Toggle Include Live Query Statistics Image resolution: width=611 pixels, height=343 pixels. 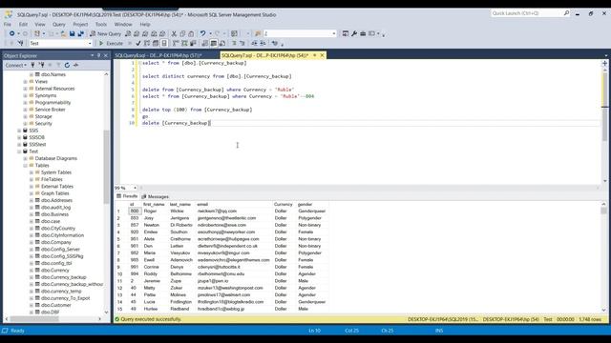pos(184,43)
